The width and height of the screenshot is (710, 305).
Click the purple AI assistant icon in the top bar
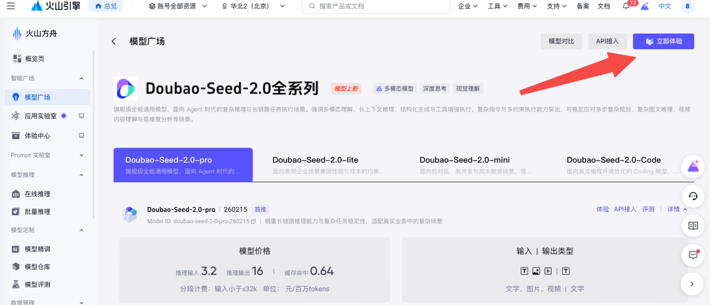click(645, 7)
